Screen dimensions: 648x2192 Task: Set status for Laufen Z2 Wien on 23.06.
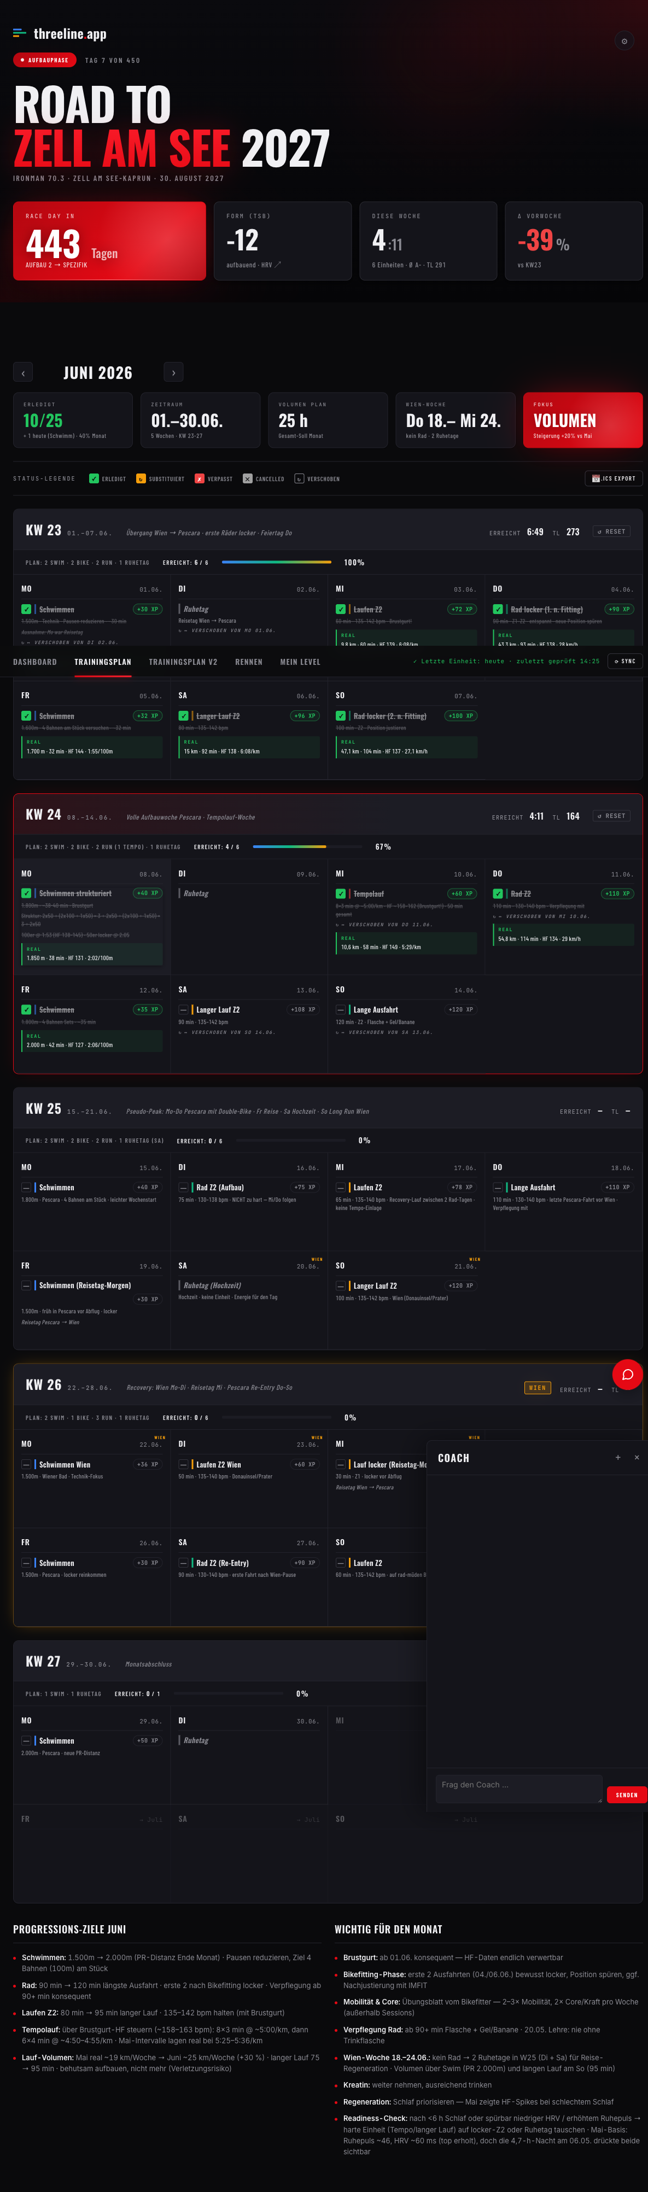click(x=183, y=1464)
